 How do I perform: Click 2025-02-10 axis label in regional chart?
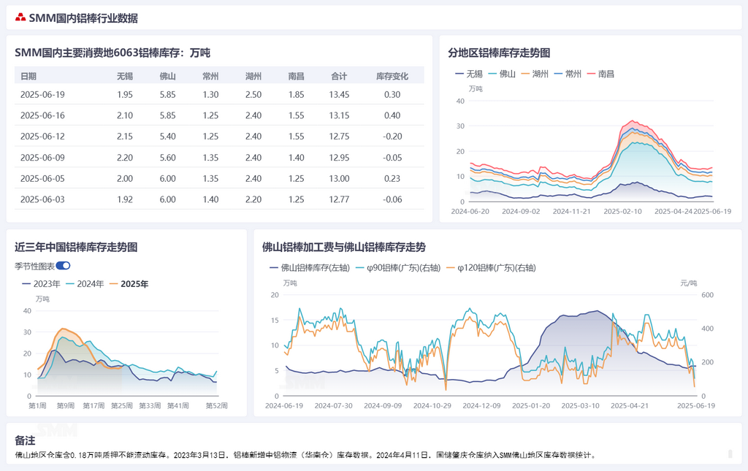(x=622, y=211)
